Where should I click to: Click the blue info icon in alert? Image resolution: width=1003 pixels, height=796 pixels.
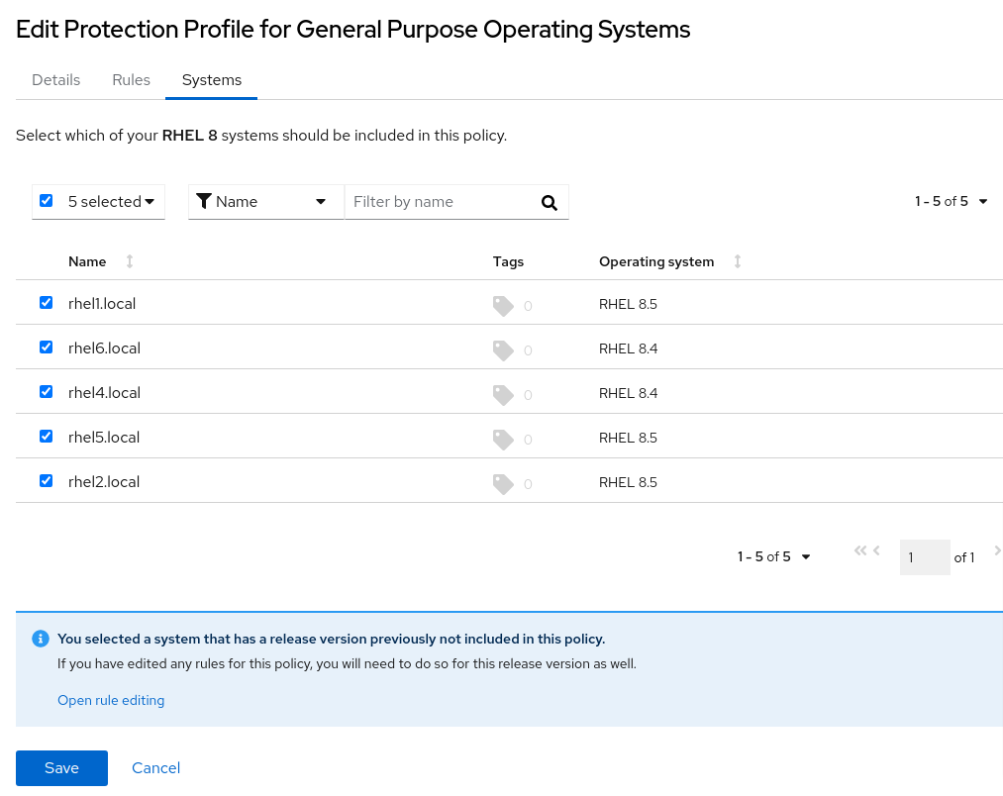[x=41, y=639]
